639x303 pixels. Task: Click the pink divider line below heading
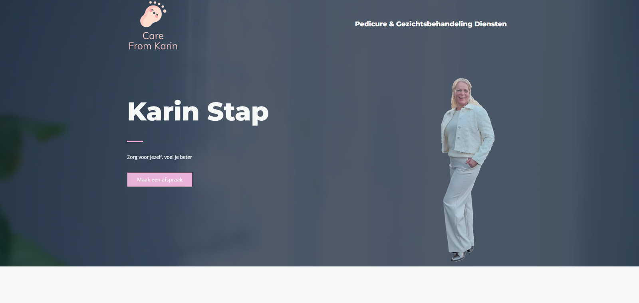click(x=135, y=141)
